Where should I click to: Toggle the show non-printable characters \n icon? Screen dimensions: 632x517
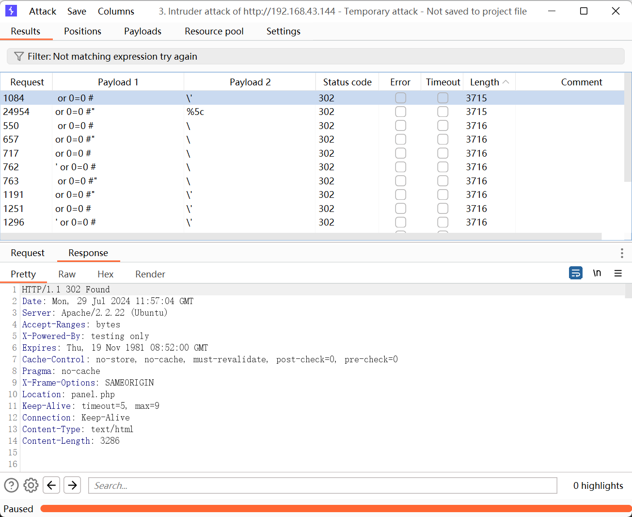[x=597, y=273]
